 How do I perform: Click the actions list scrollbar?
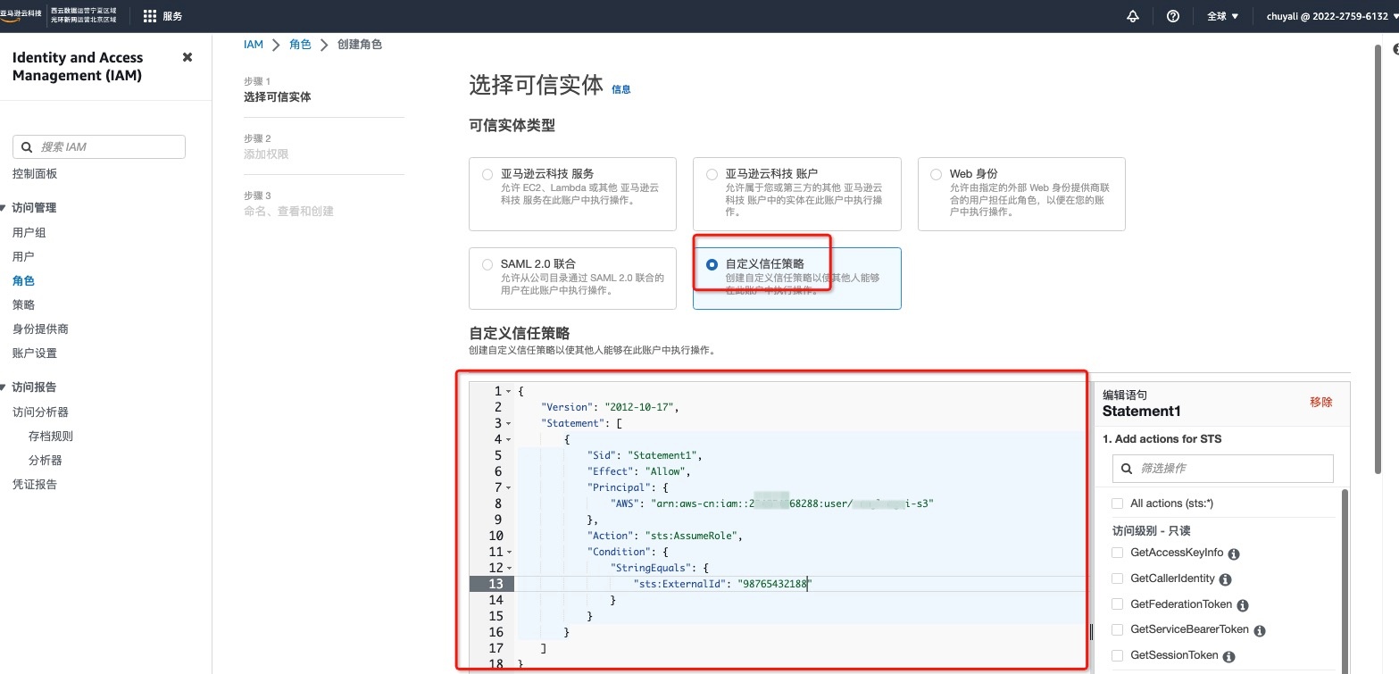pyautogui.click(x=1345, y=580)
